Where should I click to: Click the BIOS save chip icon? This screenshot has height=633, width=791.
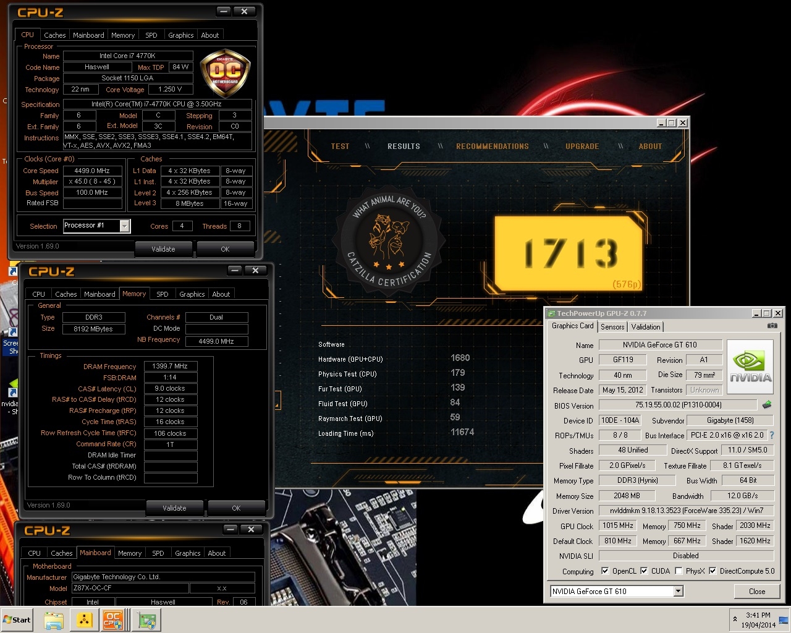tap(767, 405)
